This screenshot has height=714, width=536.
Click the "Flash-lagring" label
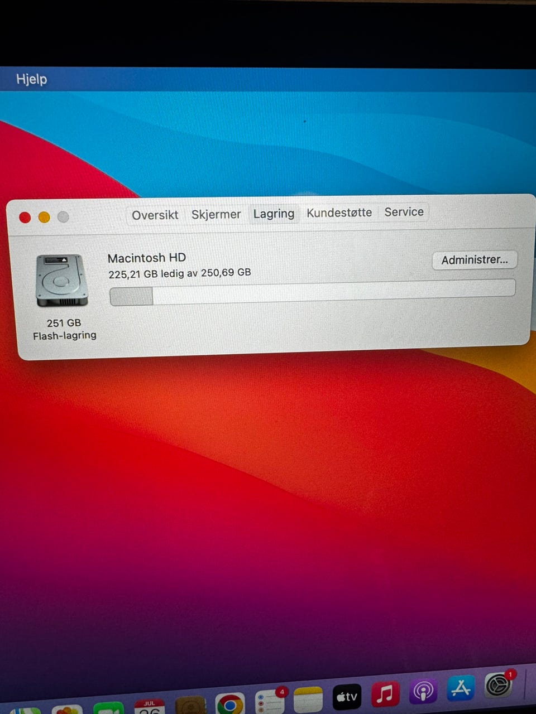(x=64, y=336)
